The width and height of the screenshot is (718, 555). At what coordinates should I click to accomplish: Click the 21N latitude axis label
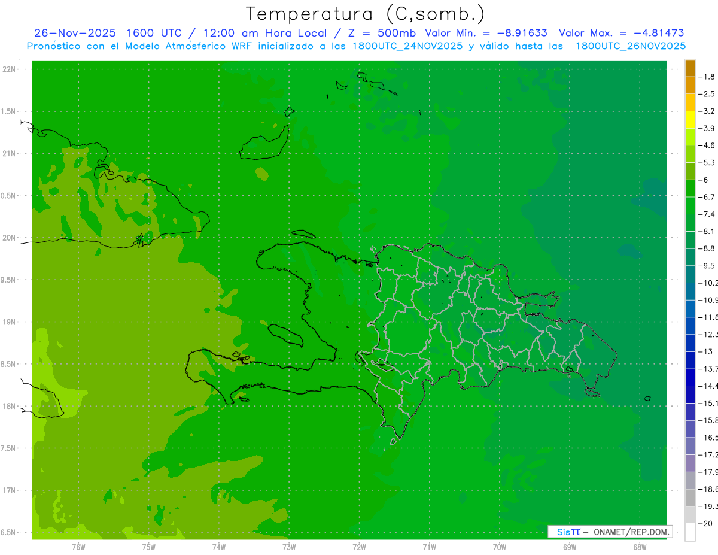click(x=10, y=153)
